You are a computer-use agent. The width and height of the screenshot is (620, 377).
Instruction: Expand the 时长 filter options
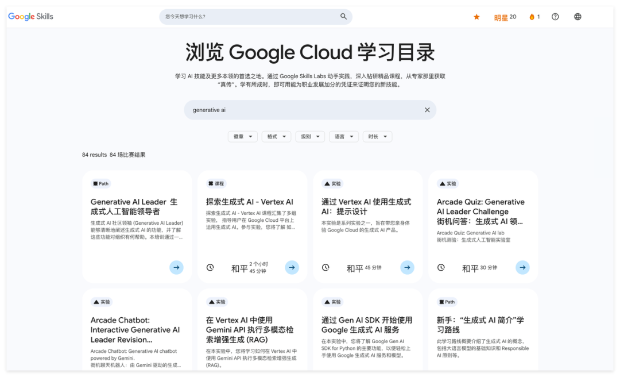[377, 136]
